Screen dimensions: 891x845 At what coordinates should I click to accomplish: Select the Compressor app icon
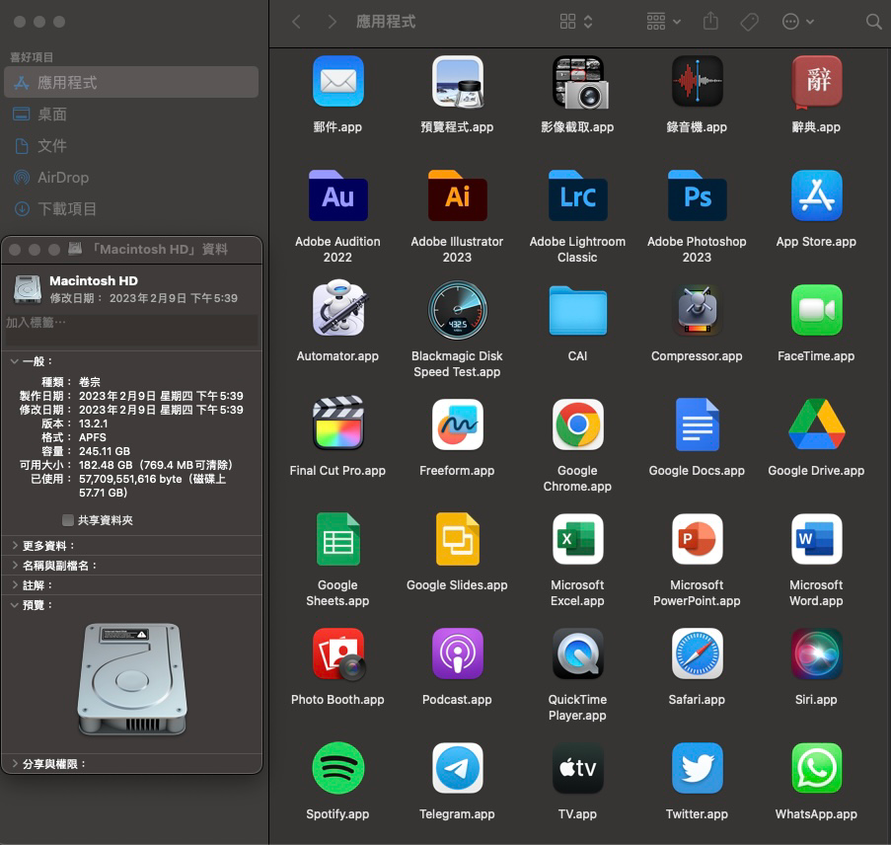pyautogui.click(x=698, y=310)
